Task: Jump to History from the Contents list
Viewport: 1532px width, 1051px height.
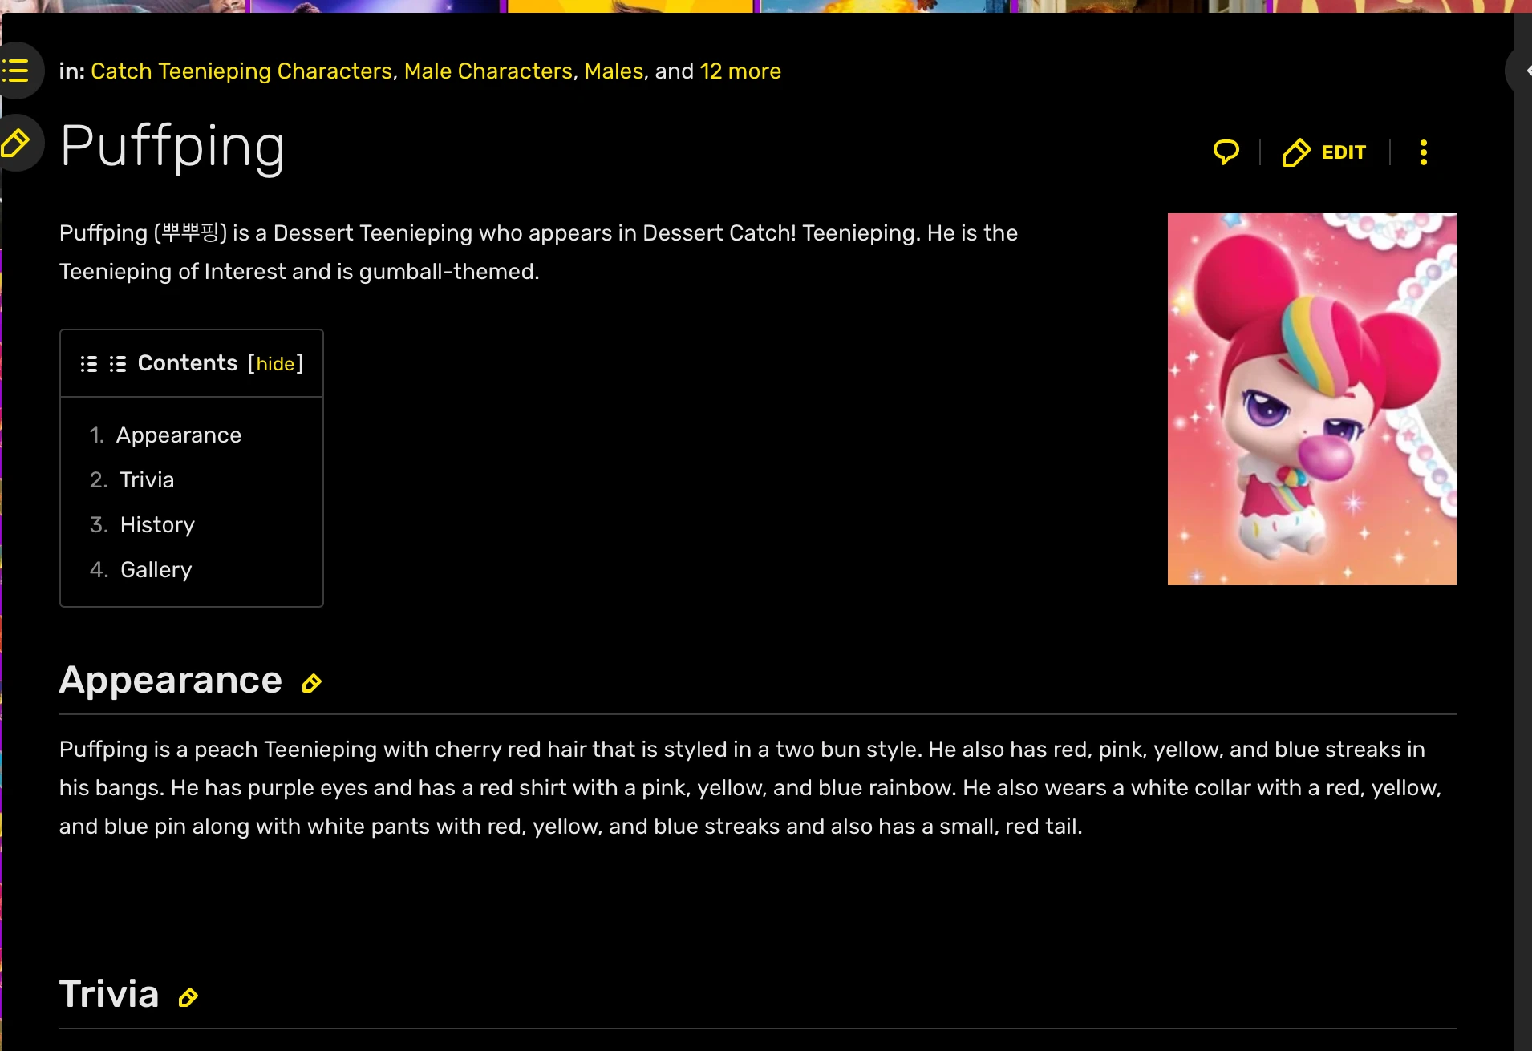Action: pyautogui.click(x=156, y=525)
